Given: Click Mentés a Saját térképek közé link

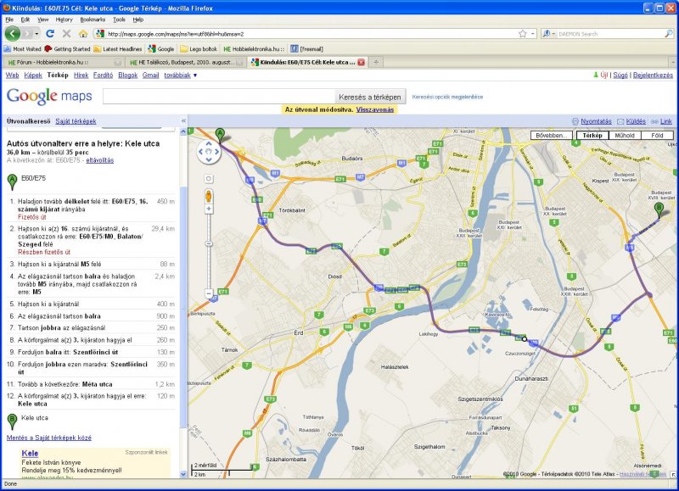Looking at the screenshot, I should (x=49, y=438).
